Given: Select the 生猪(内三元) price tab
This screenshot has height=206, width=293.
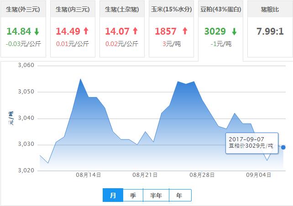Looking at the screenshot, I should [x=73, y=29].
